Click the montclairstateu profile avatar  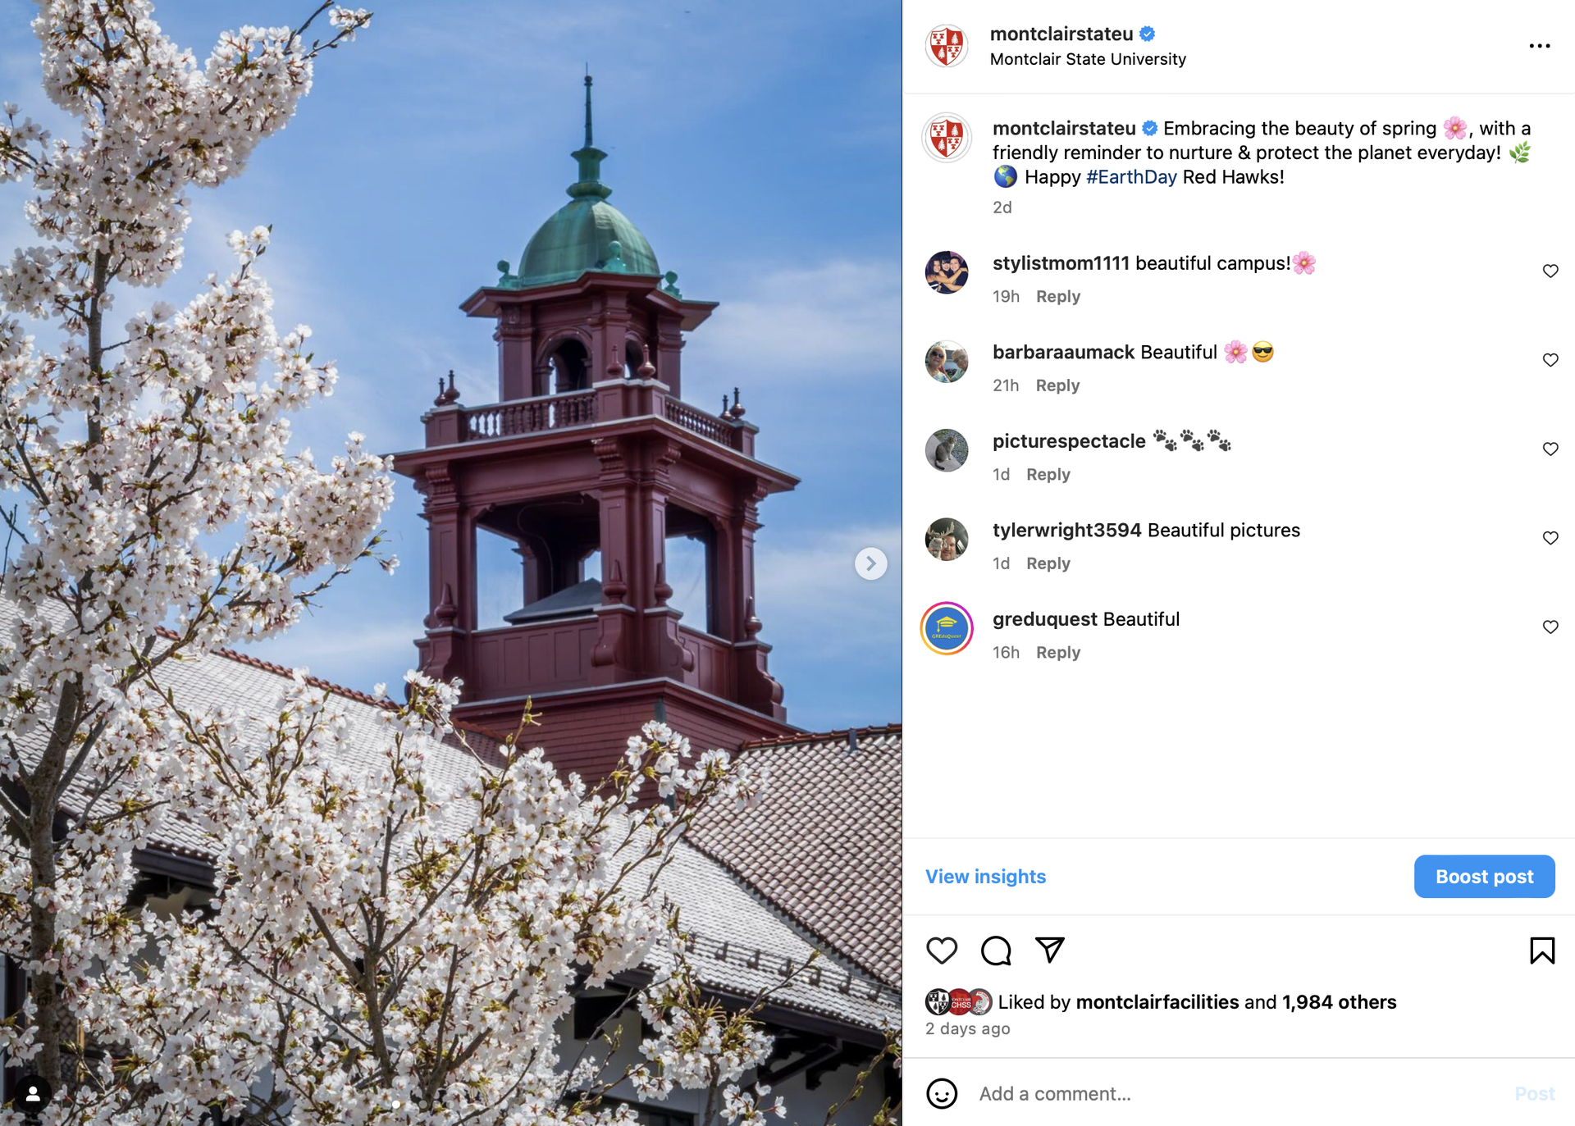click(947, 45)
